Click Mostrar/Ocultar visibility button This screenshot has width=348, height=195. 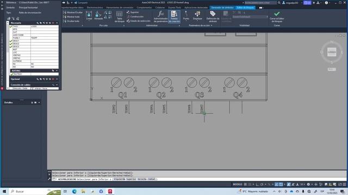[73, 12]
